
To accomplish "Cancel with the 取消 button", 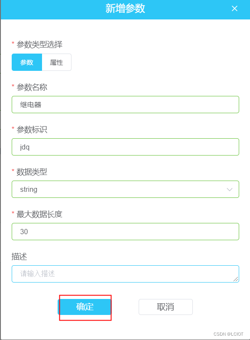I will point(166,307).
